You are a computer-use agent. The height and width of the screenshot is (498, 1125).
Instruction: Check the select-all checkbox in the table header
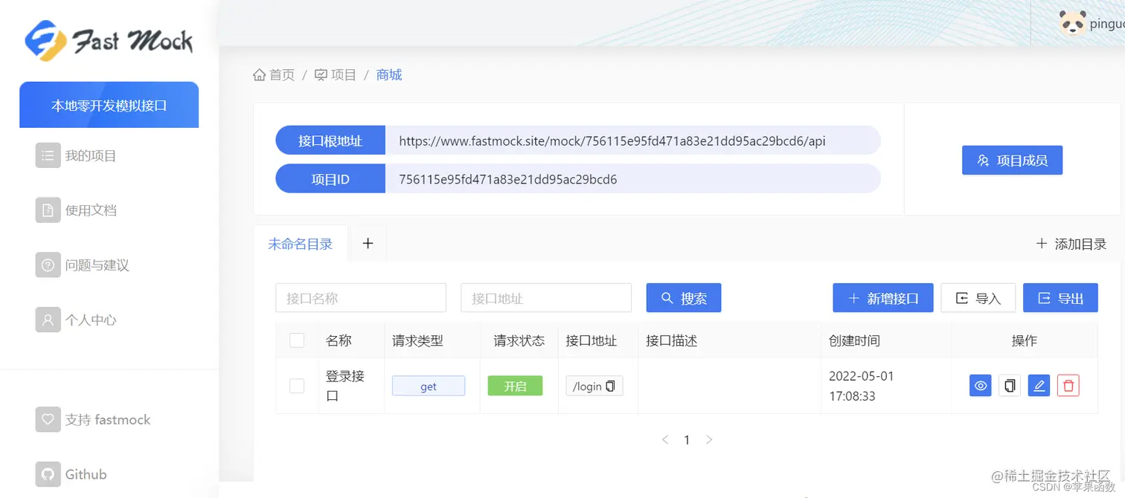pos(297,340)
